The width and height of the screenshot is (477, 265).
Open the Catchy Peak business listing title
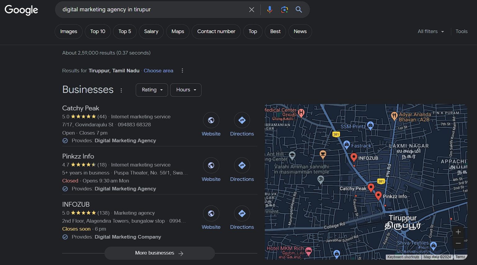click(x=80, y=108)
